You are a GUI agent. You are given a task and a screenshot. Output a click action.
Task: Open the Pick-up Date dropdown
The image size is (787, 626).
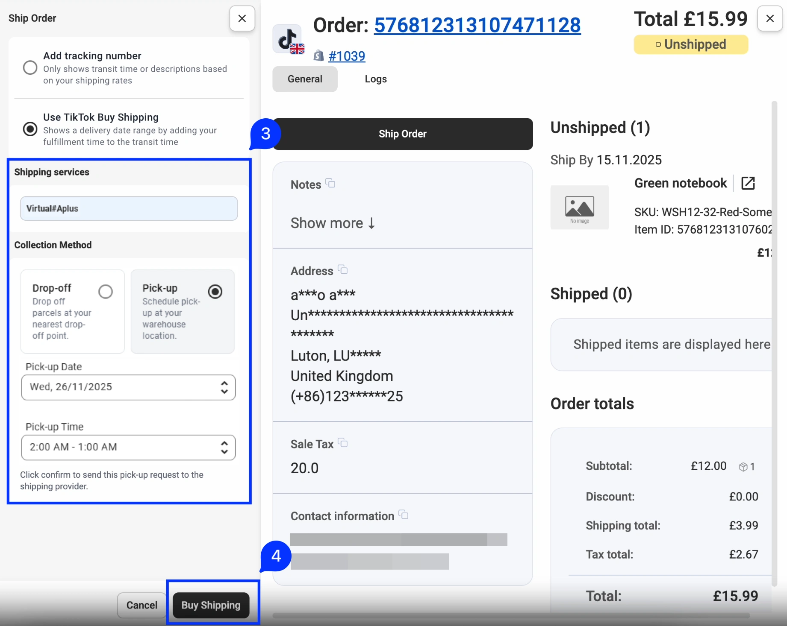click(128, 387)
